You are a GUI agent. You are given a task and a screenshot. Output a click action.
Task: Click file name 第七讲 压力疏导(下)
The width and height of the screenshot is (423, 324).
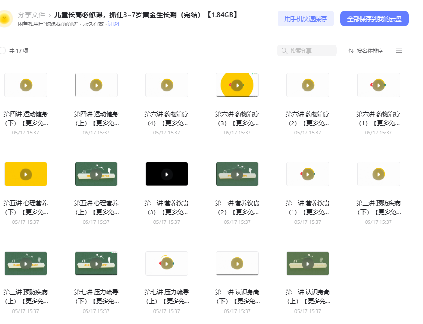96,296
